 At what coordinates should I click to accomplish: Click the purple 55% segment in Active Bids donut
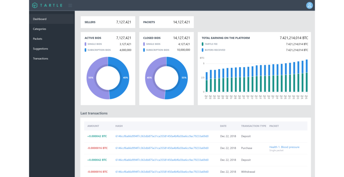point(91,78)
